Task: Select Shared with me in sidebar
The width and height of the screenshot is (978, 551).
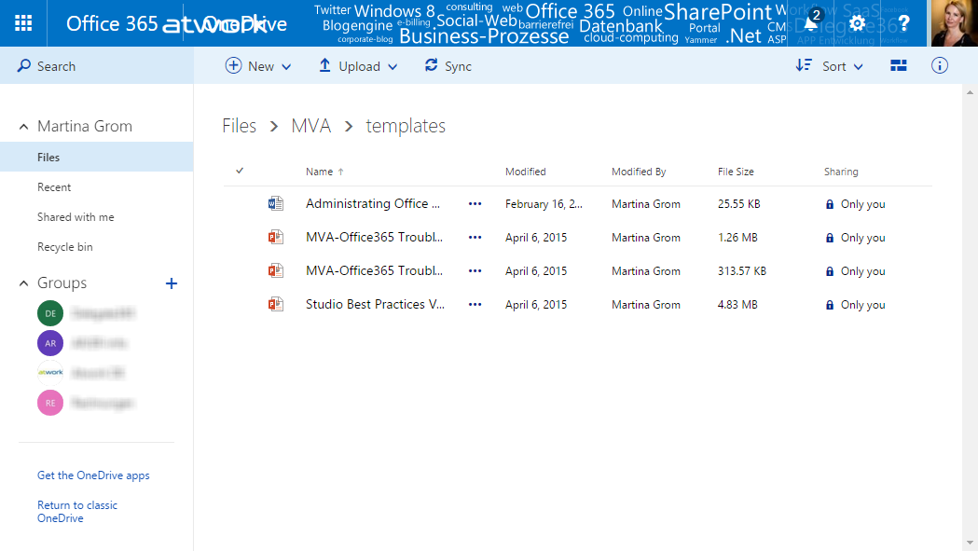Action: (x=76, y=217)
